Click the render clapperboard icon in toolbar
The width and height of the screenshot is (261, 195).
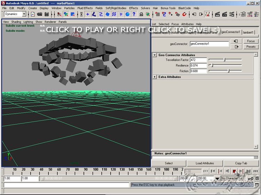pyautogui.click(x=217, y=14)
